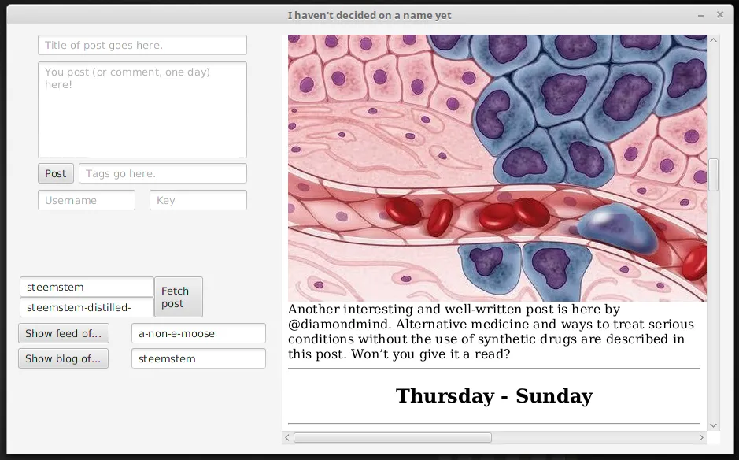Screen dimensions: 739x460
Task: Click the 'steemstem' blog username field
Action: click(x=198, y=358)
